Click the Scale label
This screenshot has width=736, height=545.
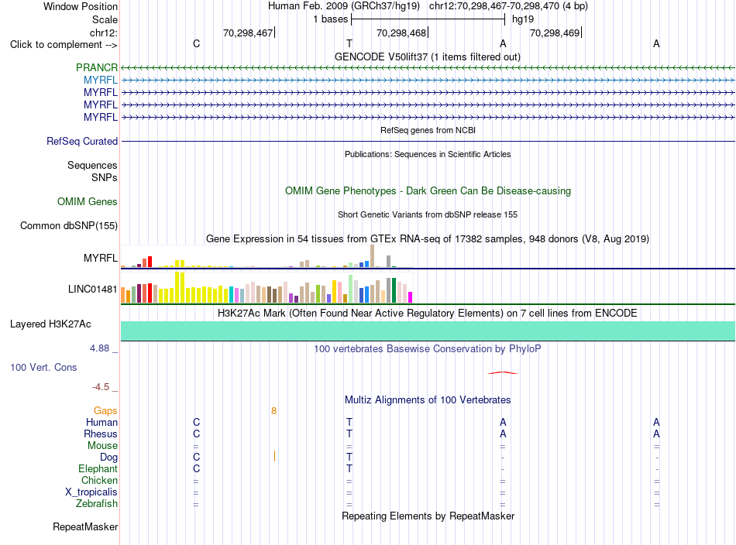tap(105, 19)
